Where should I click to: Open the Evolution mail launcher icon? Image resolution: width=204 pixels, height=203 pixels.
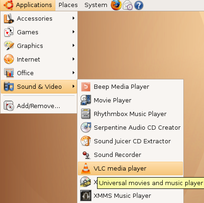(x=128, y=5)
